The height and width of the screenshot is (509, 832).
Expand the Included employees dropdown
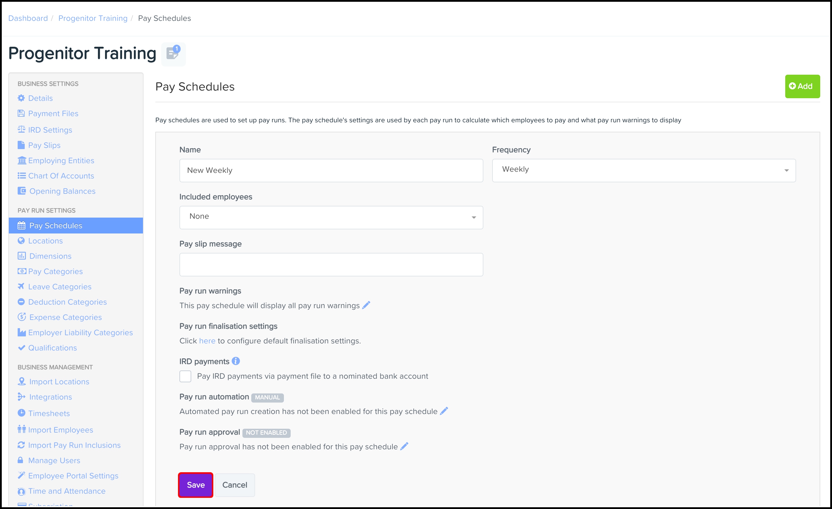coord(331,217)
